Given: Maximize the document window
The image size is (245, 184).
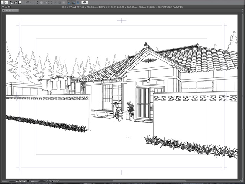Looking at the screenshot, I should coord(9,7).
